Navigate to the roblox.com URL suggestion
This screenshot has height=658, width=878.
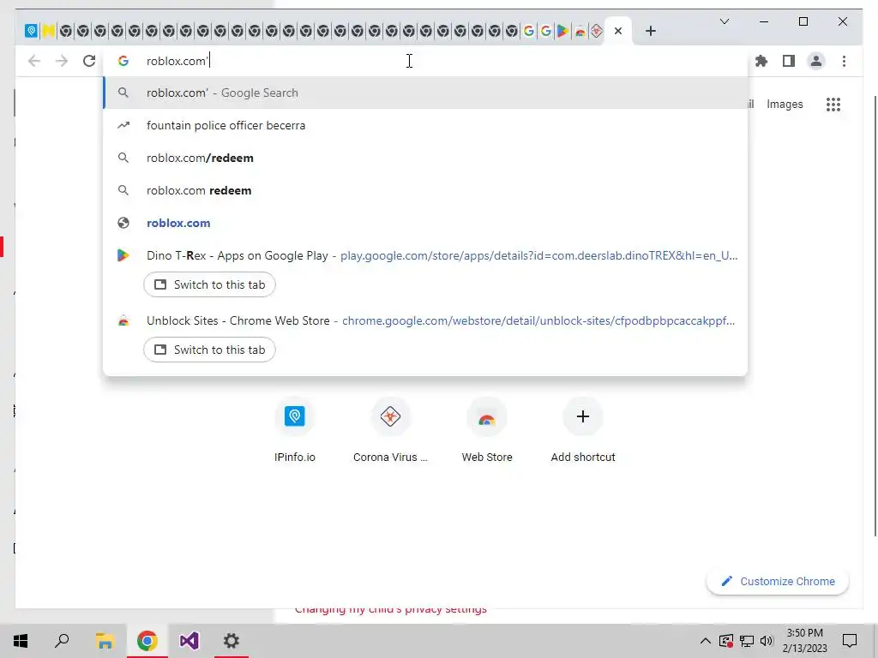coord(425,223)
